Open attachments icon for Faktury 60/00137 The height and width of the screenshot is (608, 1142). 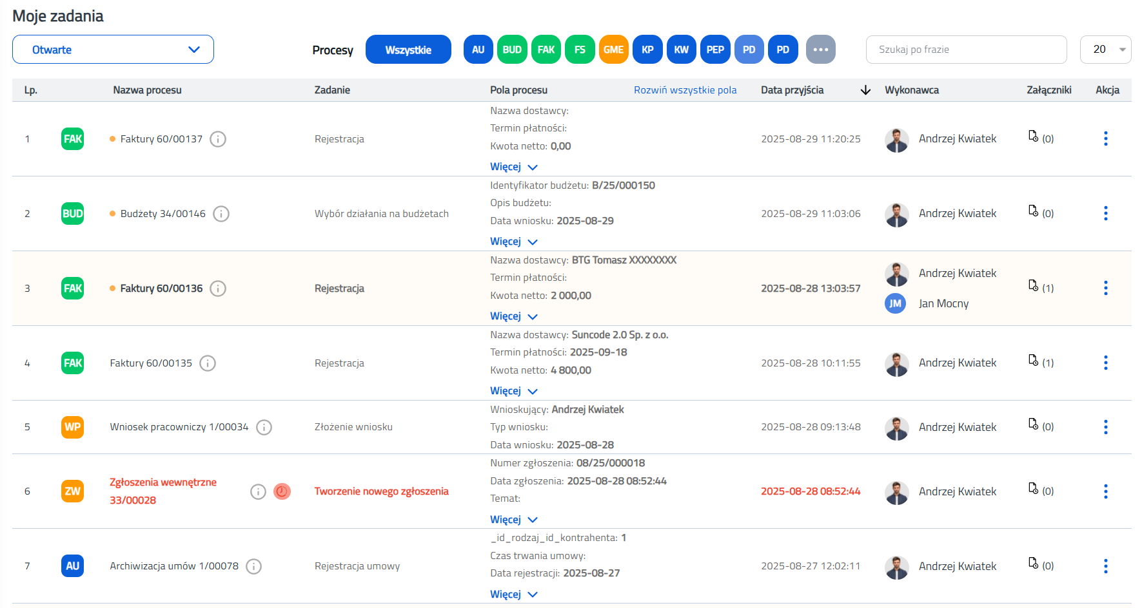1033,136
